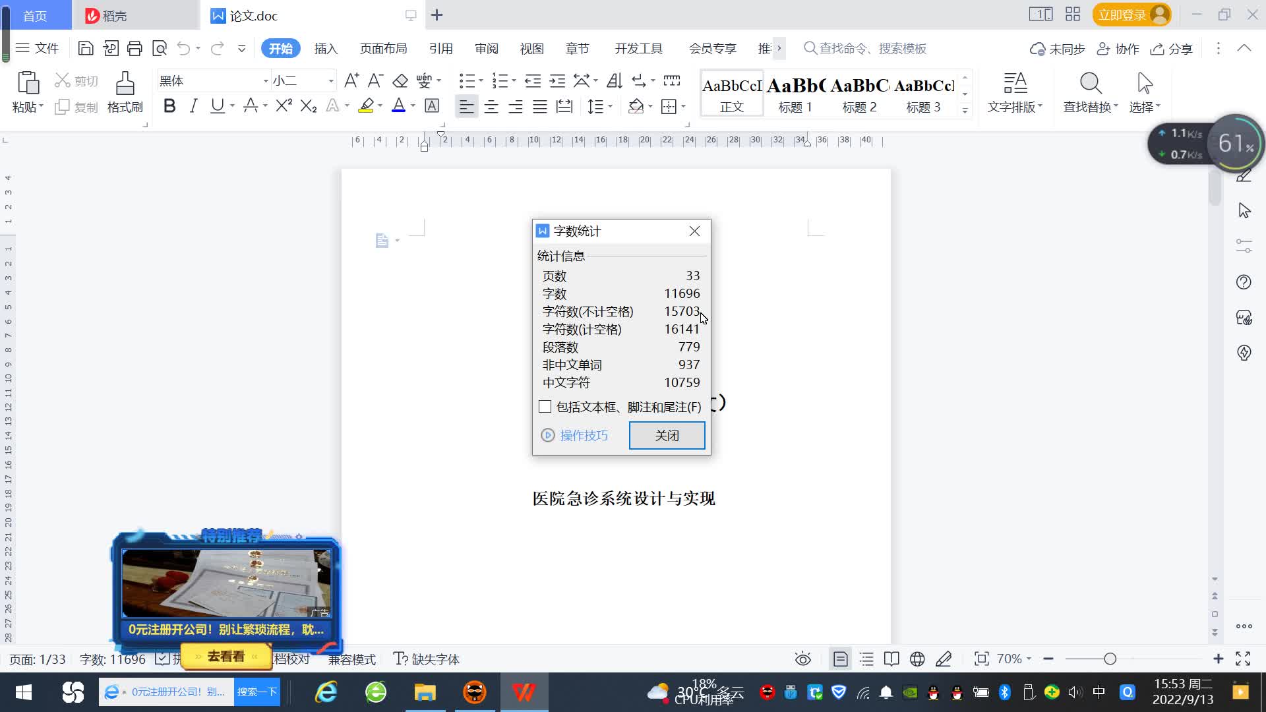1266x712 pixels.
Task: Switch to the 插入 ribbon tab
Action: click(326, 49)
